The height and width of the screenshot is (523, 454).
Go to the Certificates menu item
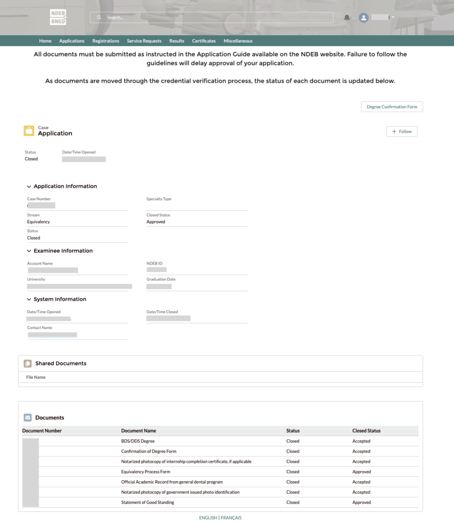point(204,41)
